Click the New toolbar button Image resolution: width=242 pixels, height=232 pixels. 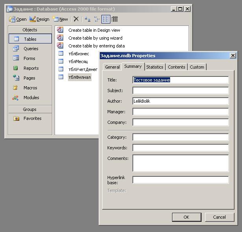click(x=60, y=19)
